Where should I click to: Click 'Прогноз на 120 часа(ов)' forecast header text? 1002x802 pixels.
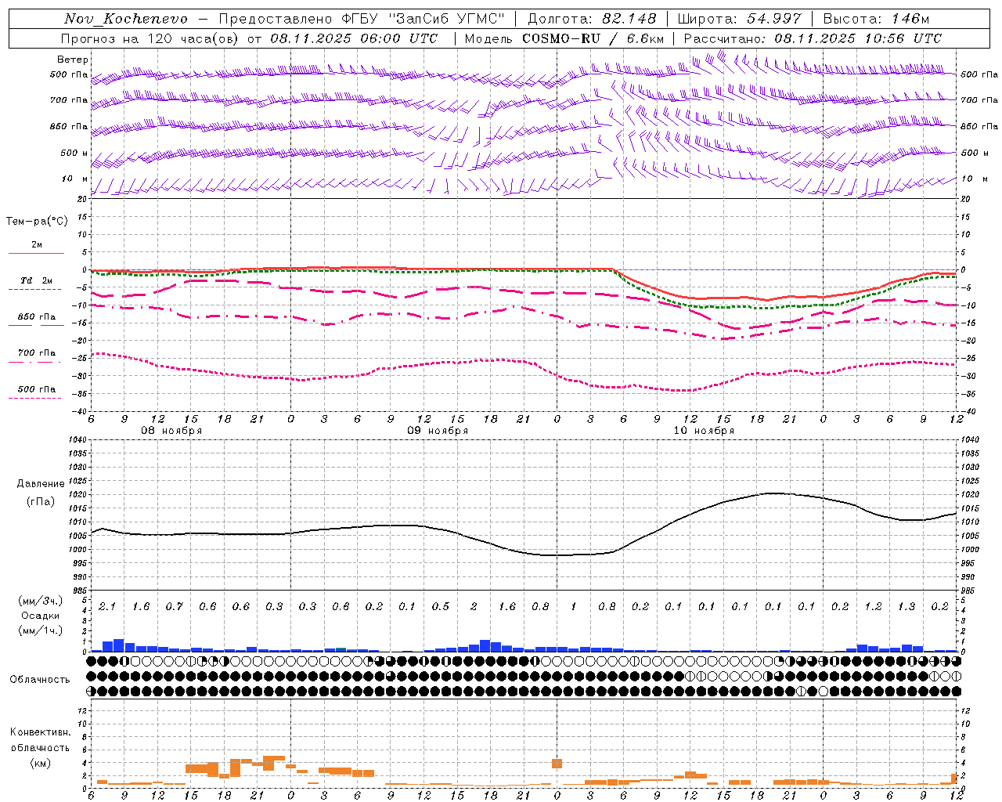[151, 38]
